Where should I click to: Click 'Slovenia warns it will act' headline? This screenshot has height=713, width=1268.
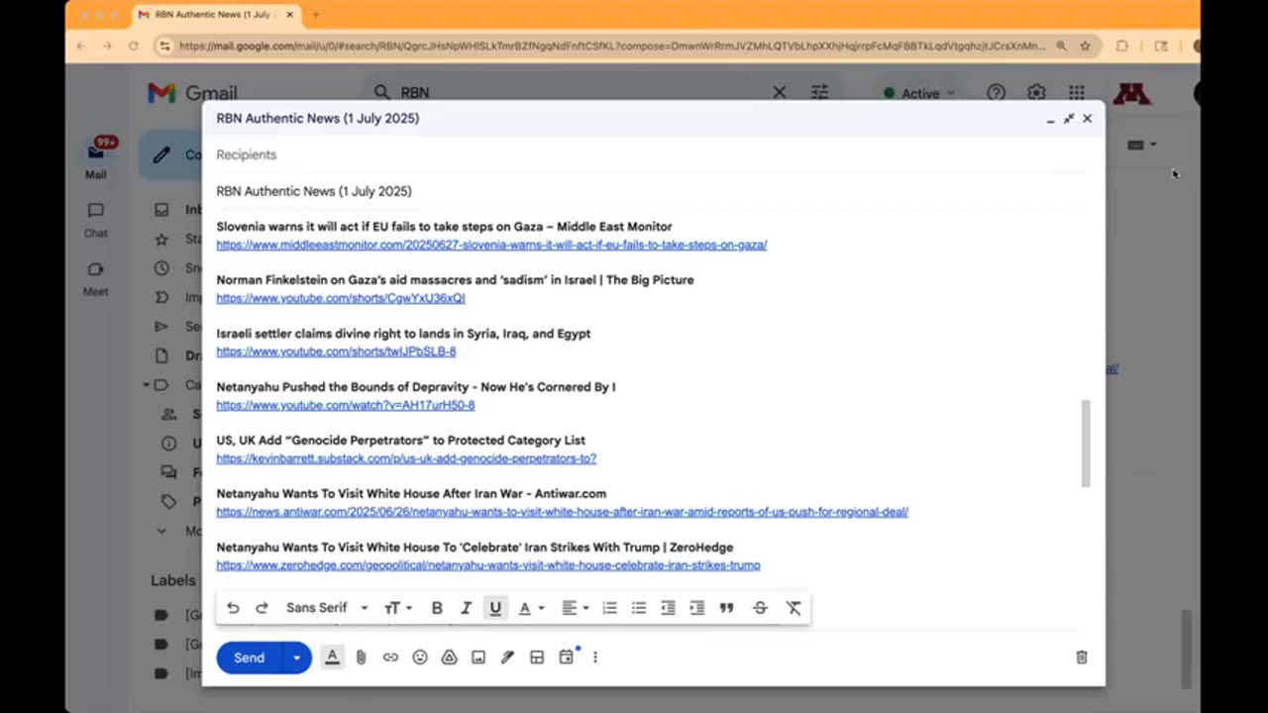(444, 227)
